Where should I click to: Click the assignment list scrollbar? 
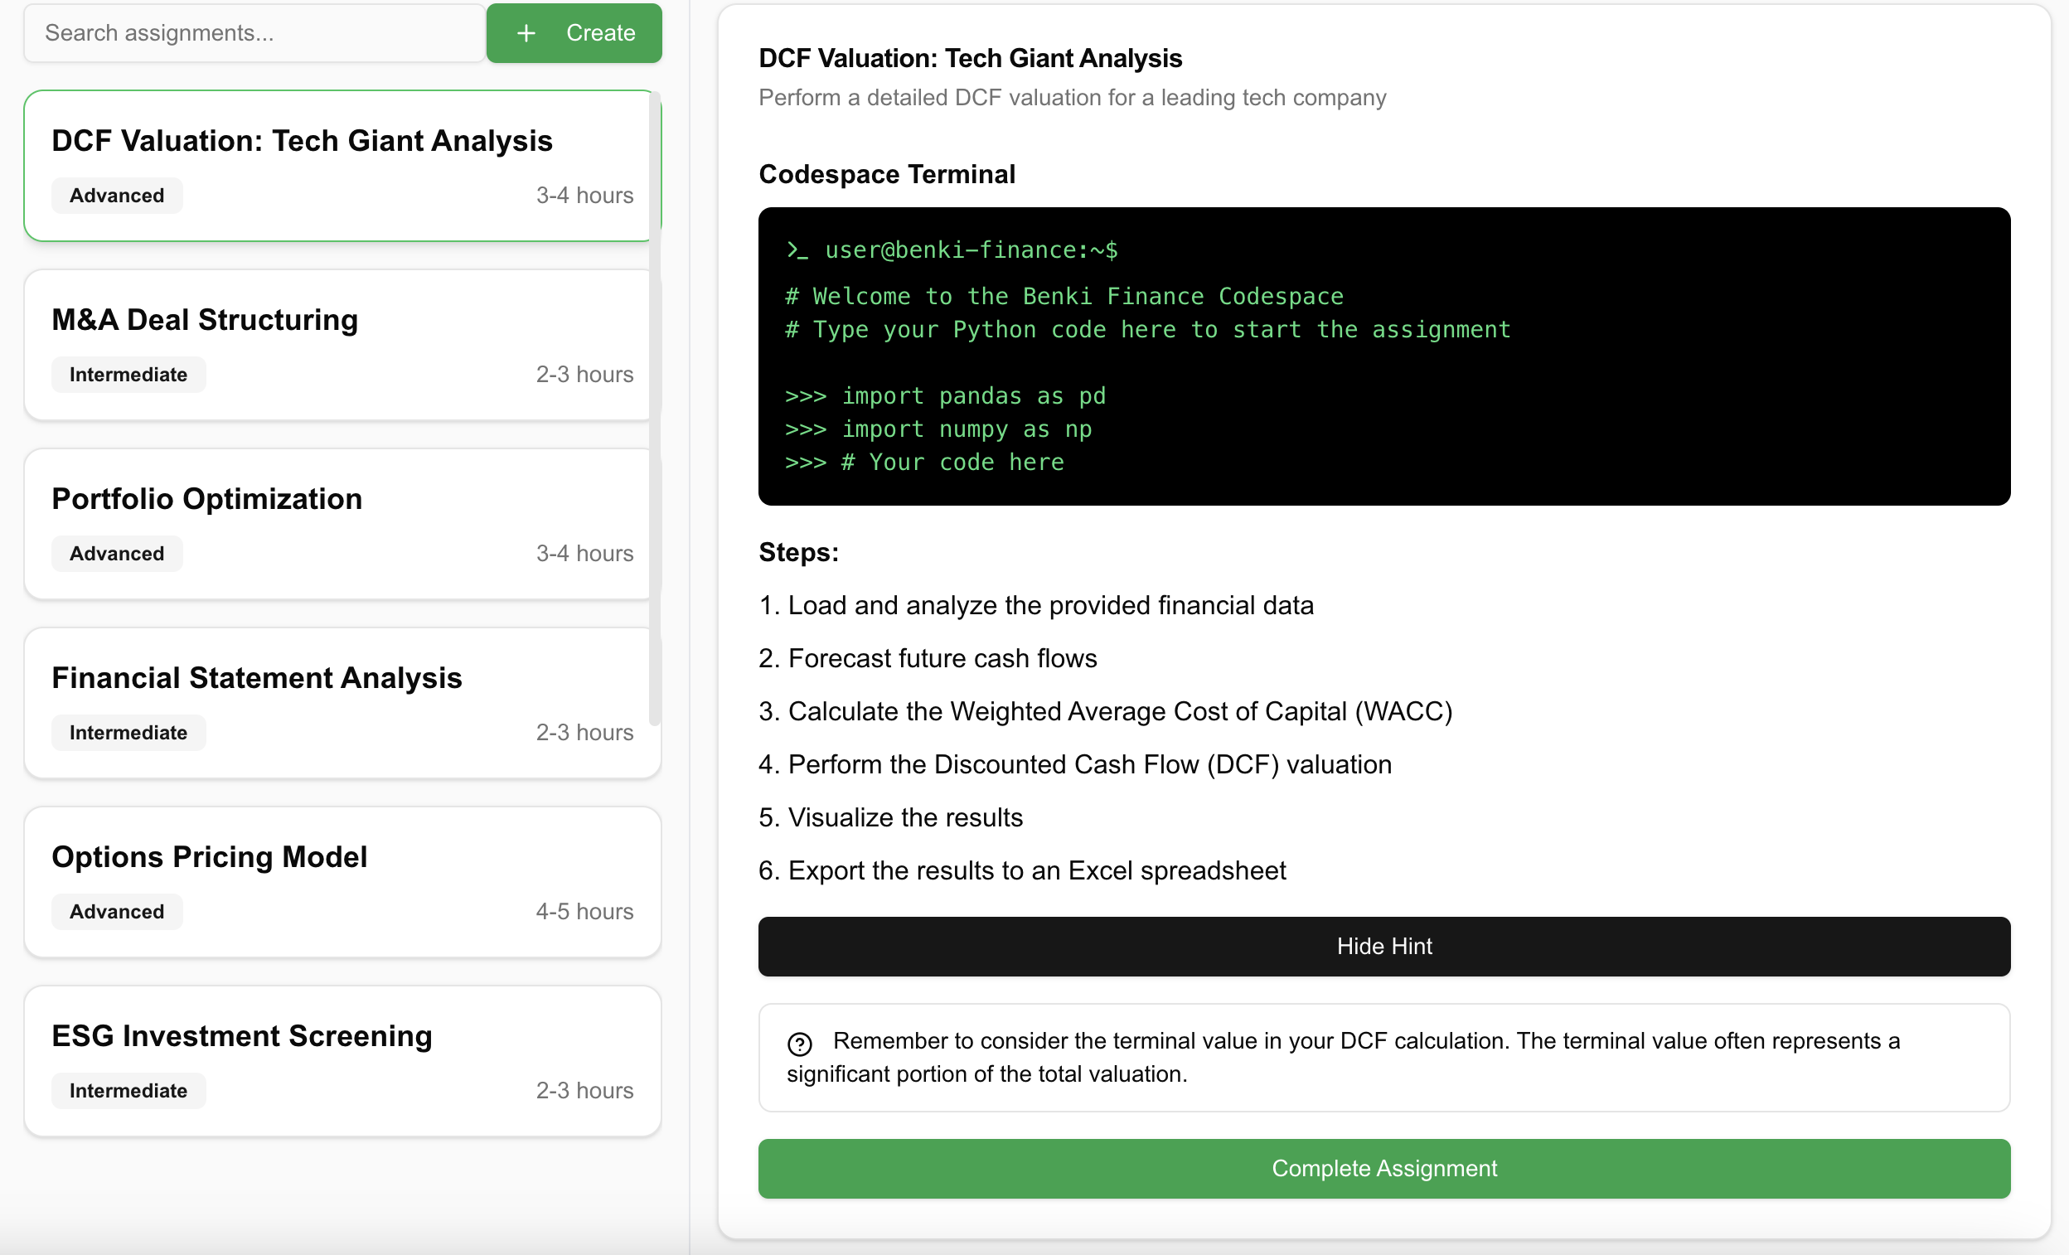coord(655,407)
